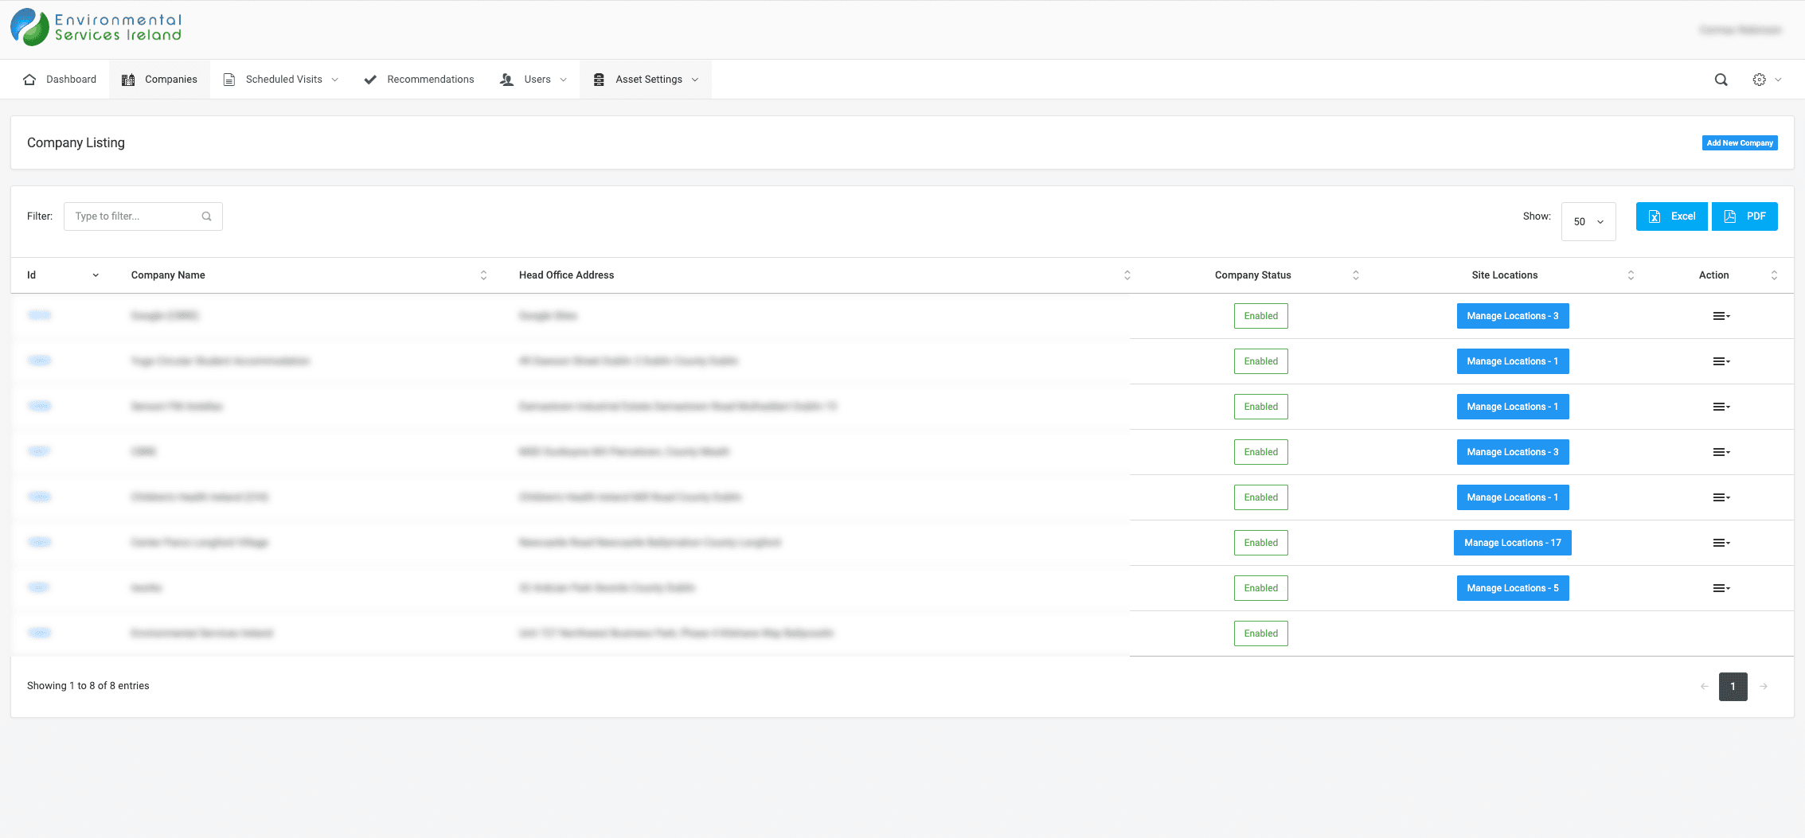
Task: Click the Companies building icon
Action: pyautogui.click(x=128, y=80)
